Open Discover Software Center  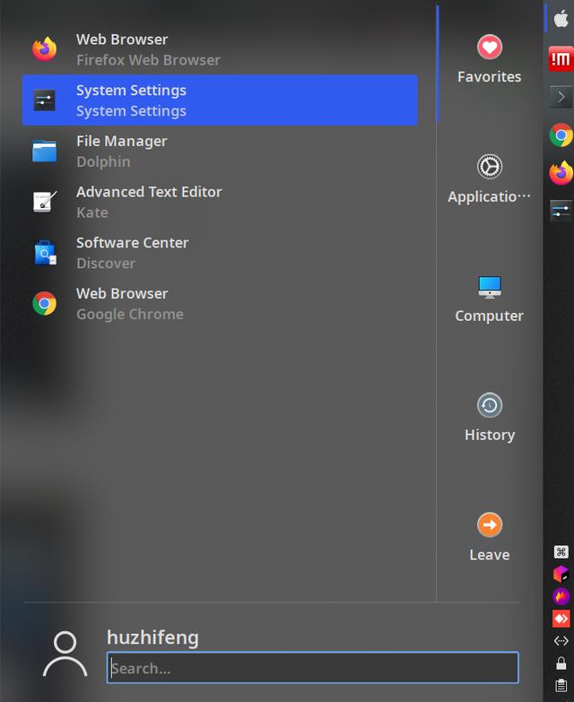pyautogui.click(x=220, y=253)
